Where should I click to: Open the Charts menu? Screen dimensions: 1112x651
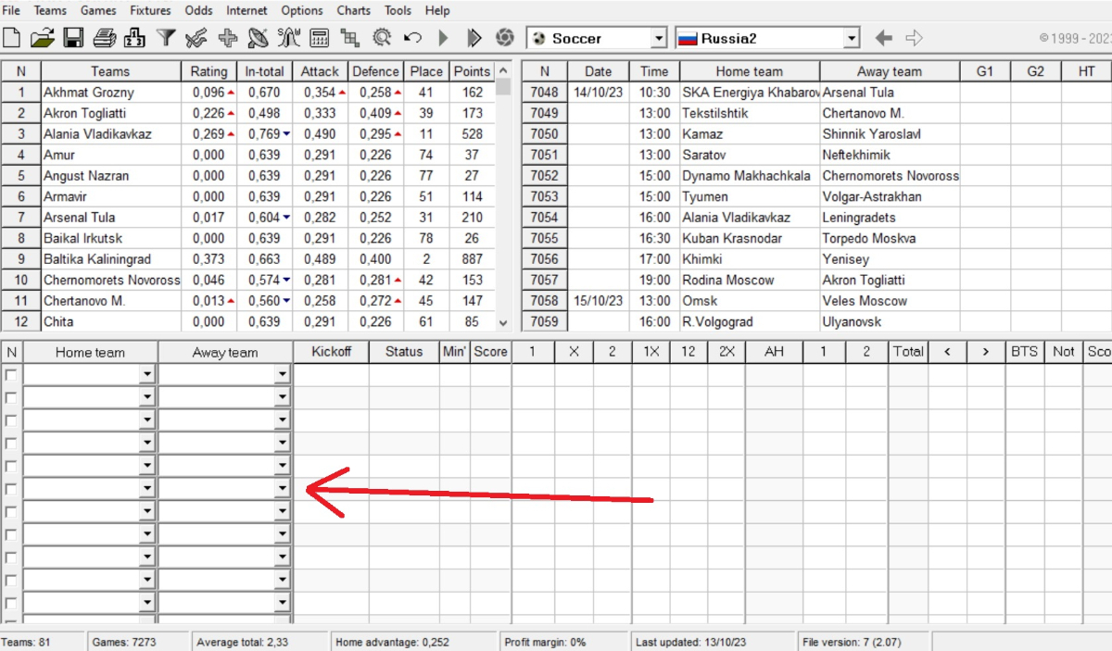pyautogui.click(x=353, y=10)
